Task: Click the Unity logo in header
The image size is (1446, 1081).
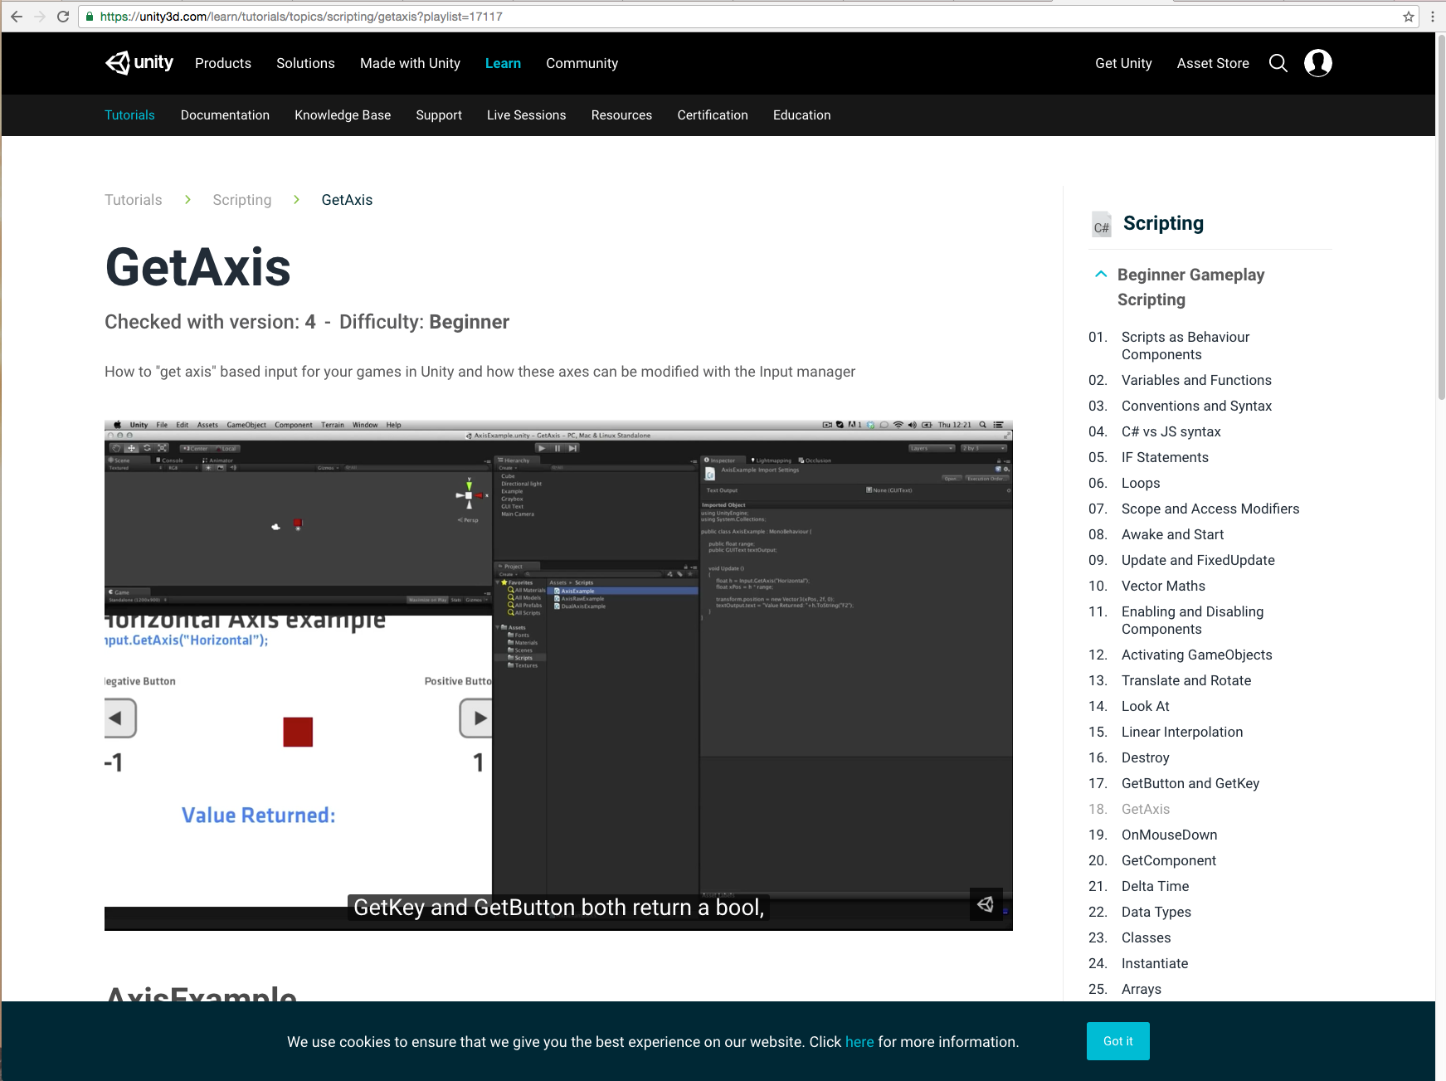Action: [139, 63]
